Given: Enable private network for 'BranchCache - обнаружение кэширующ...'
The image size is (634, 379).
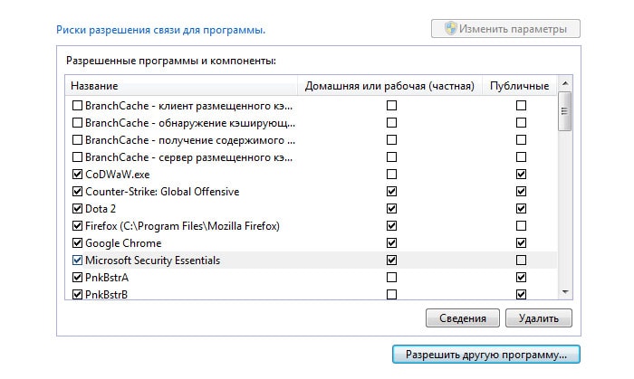Looking at the screenshot, I should (391, 123).
